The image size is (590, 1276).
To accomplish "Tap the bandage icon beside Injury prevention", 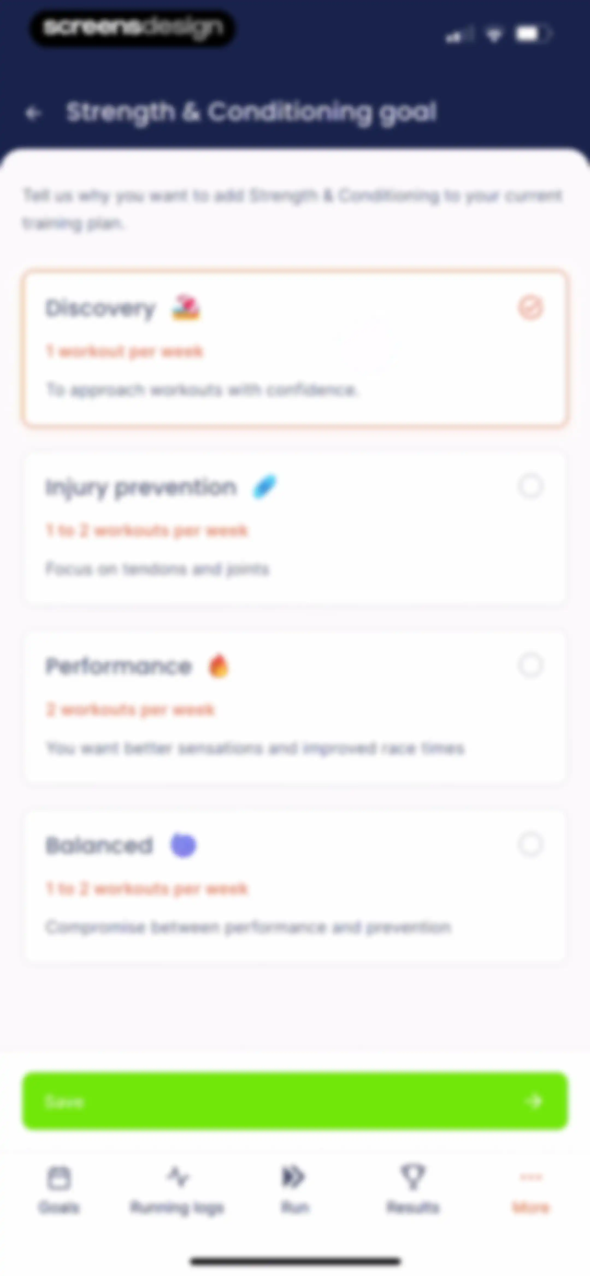I will pos(264,486).
